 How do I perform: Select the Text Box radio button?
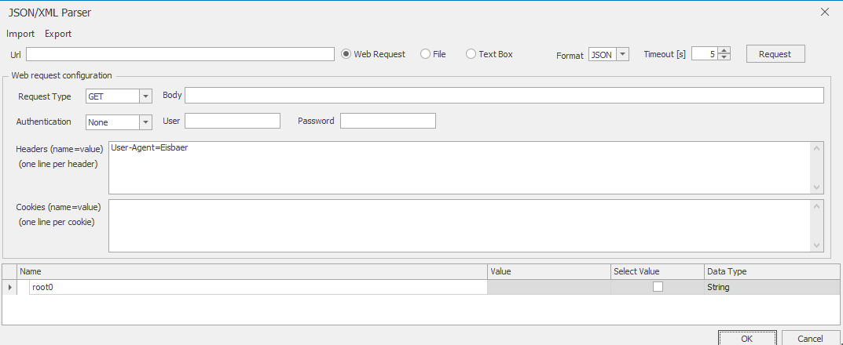(471, 54)
